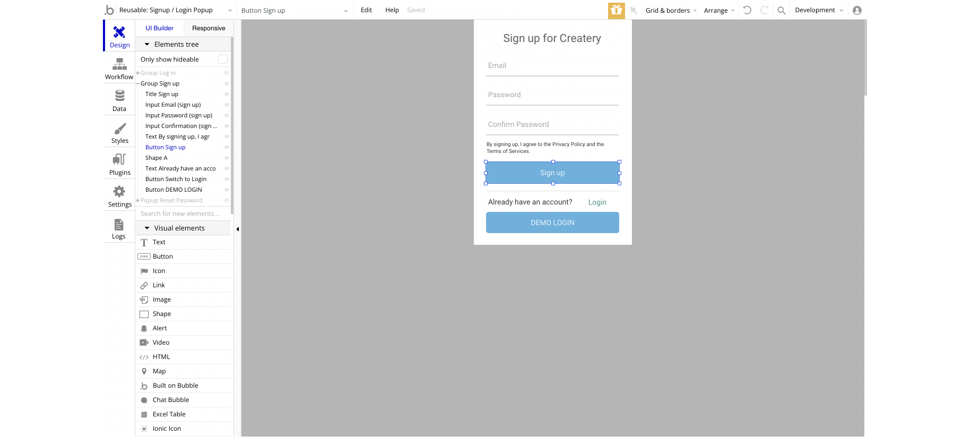
Task: Open the Styles tab
Action: pos(119,132)
